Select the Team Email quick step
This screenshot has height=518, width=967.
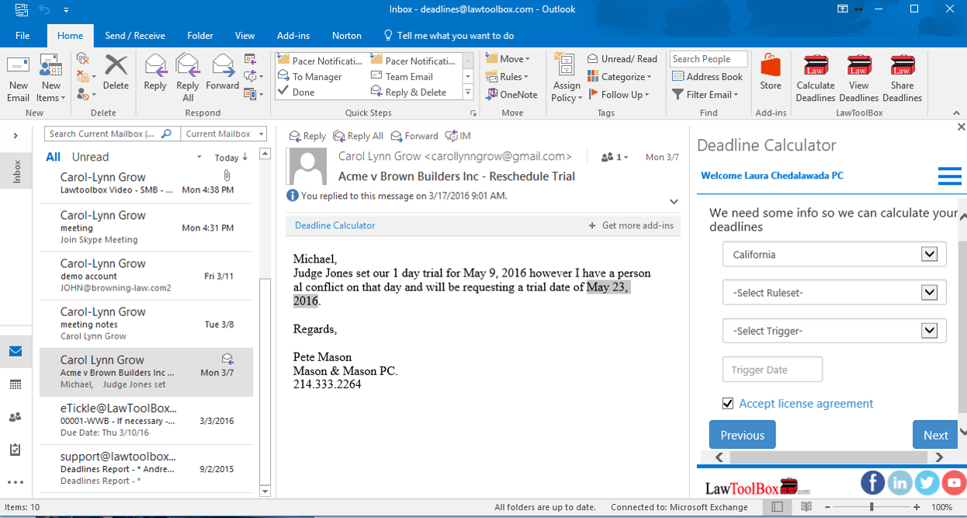click(x=402, y=77)
